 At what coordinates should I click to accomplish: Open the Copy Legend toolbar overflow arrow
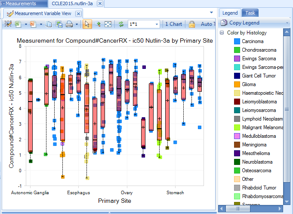click(287, 23)
